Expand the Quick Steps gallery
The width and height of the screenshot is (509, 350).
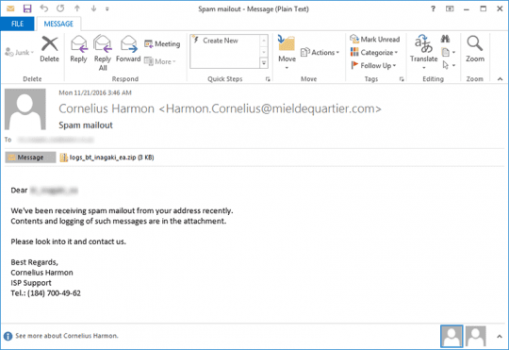tap(264, 63)
